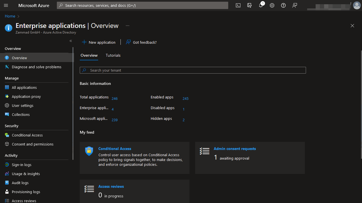Click the Usage & insights chart icon

[7, 174]
